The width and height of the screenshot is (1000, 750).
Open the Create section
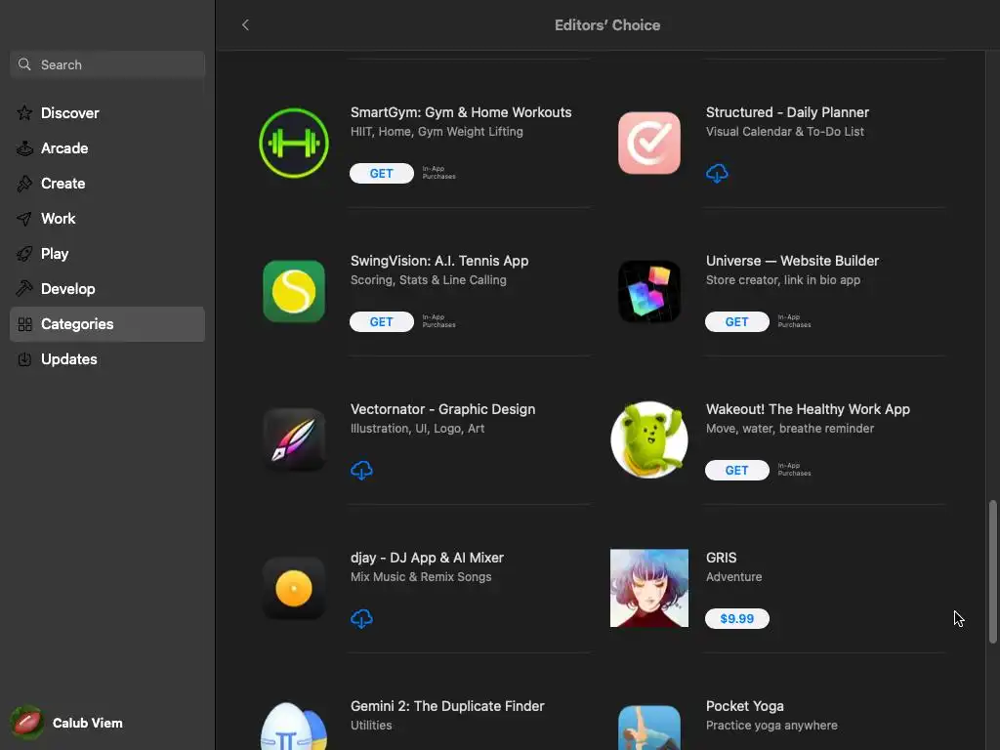point(107,183)
